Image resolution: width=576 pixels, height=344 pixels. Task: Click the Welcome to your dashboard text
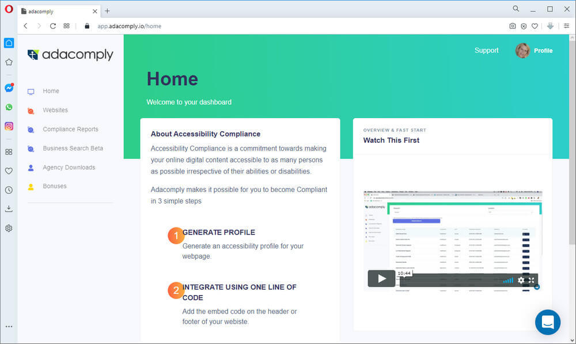[x=189, y=102]
